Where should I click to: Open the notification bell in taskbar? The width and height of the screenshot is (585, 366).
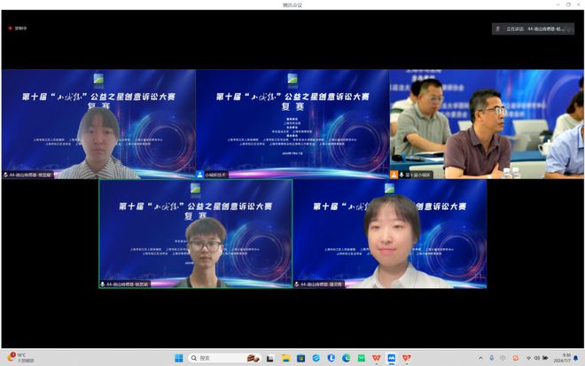click(576, 358)
